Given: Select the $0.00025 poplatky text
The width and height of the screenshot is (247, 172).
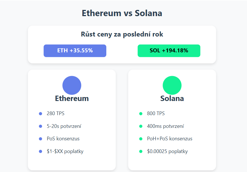Looking at the screenshot, I should click(x=167, y=151).
